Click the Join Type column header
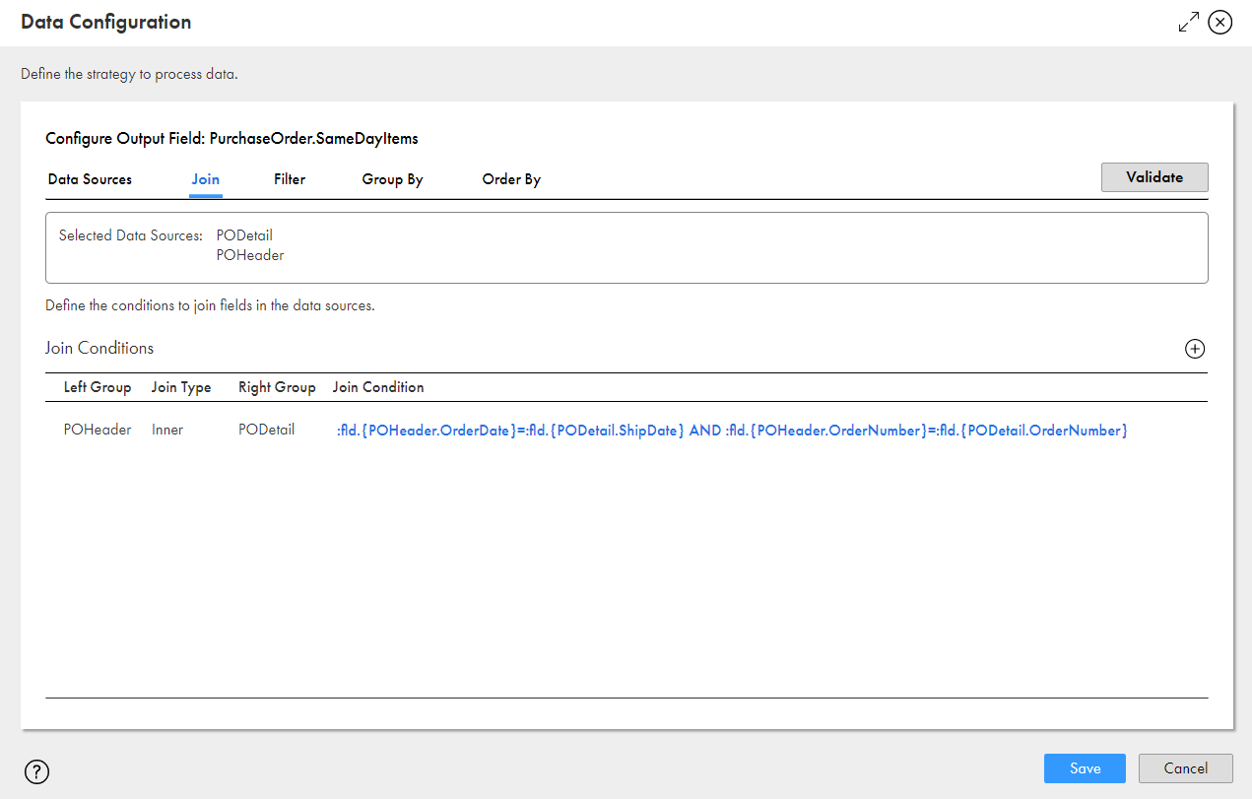 181,387
